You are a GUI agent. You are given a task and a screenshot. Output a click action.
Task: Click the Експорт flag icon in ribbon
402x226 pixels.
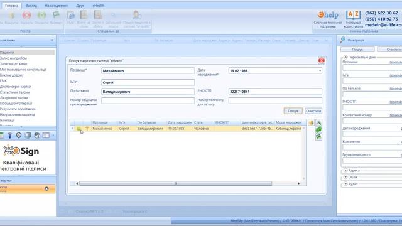(56, 15)
